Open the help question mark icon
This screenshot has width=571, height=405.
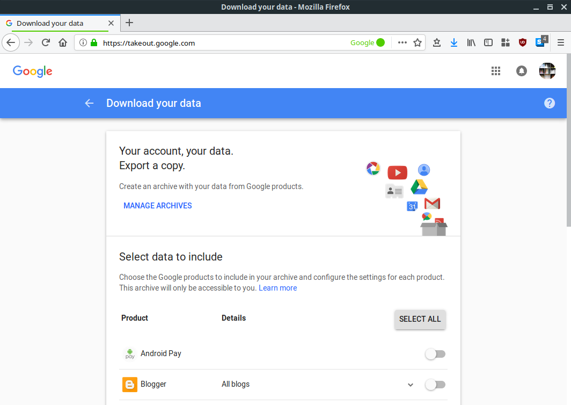coord(550,103)
